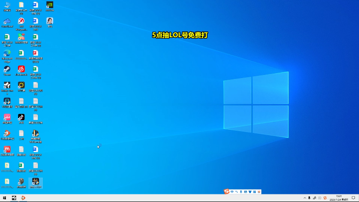Open the dark blue UU accelerator shortcut
This screenshot has height=202, width=359.
pos(7,103)
